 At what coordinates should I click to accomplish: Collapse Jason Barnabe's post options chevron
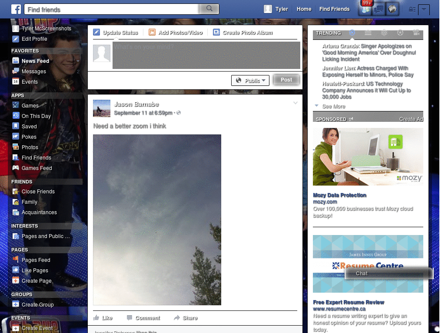[296, 103]
